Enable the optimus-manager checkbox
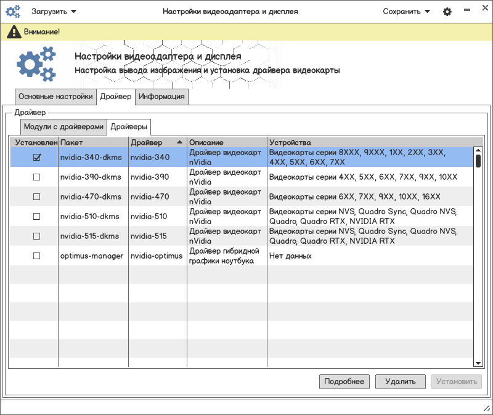 point(36,256)
